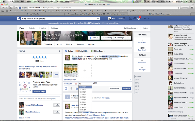195x121 pixels.
Task: Click the time input field showing 12
Action: coord(85,84)
